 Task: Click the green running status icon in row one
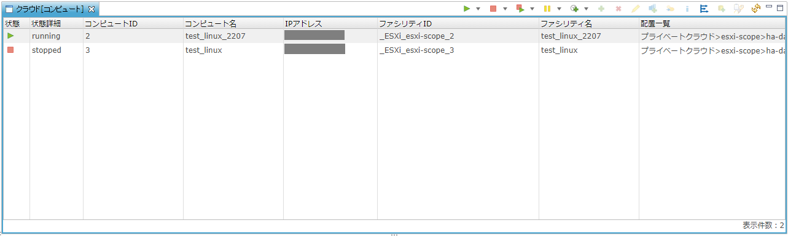click(10, 36)
